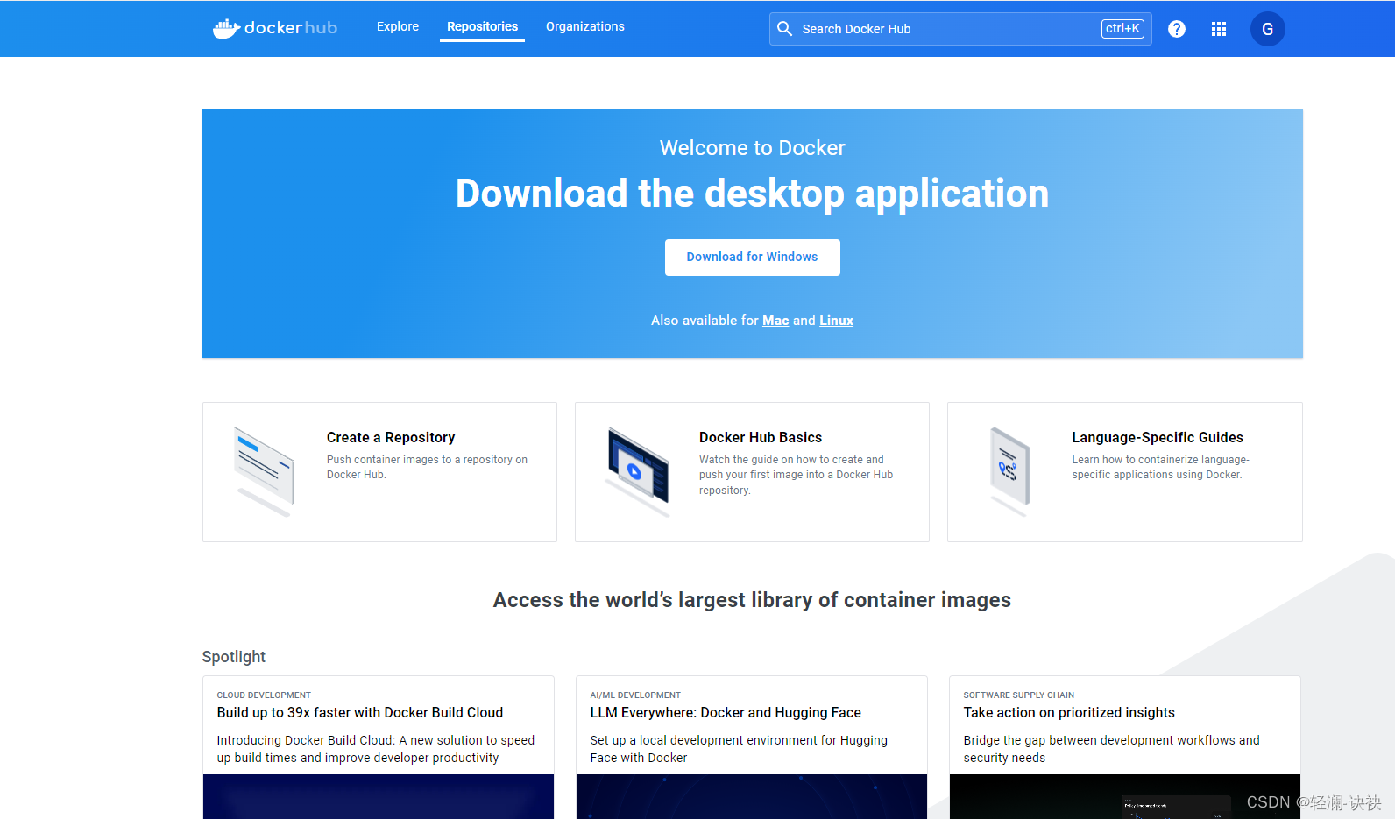This screenshot has height=819, width=1395.
Task: Click Set up a local development environment text
Action: (739, 749)
